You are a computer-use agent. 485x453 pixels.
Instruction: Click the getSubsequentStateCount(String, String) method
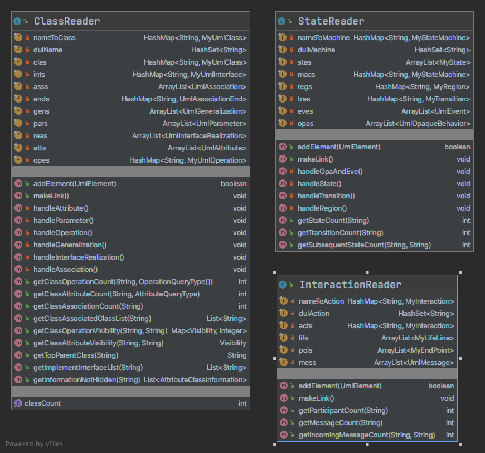tap(365, 245)
